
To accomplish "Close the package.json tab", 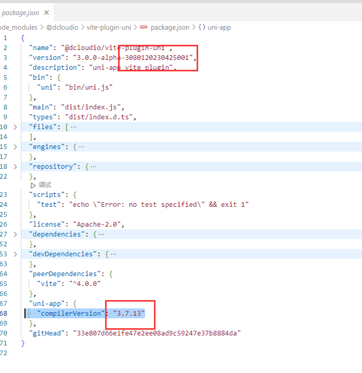I will (47, 13).
